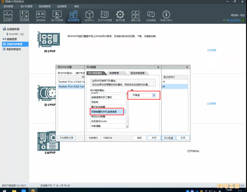Open the 应用中心 cube icon

click(89, 16)
